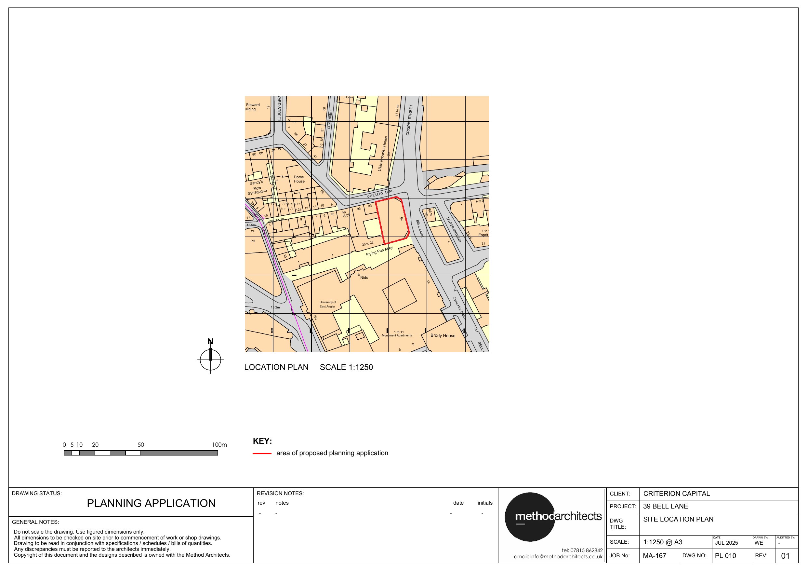Click the CRITERION CAPITAL client field
The height and width of the screenshot is (571, 807).
[x=676, y=494]
